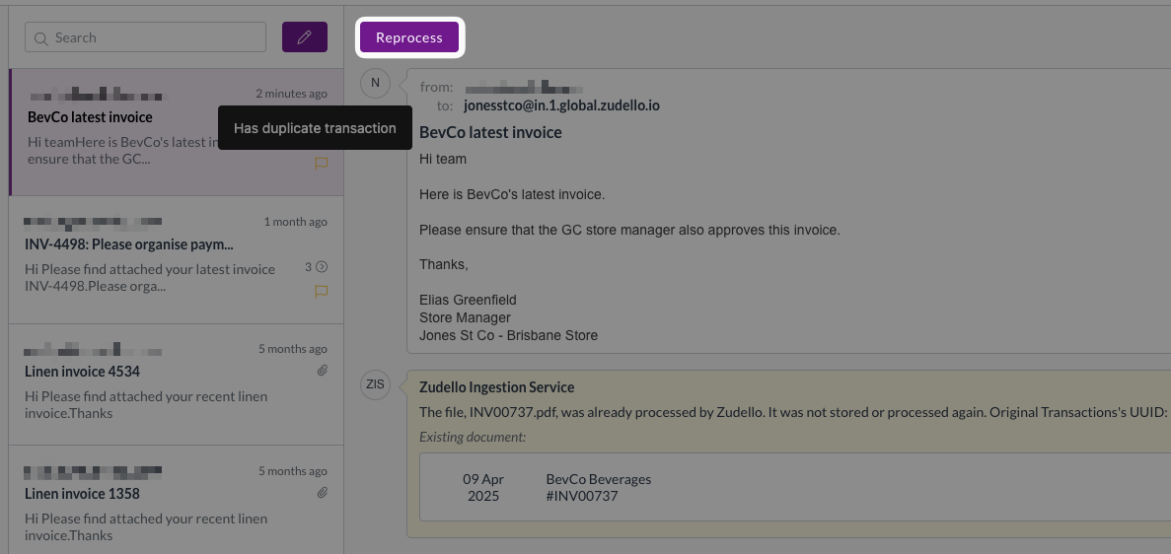The width and height of the screenshot is (1171, 554).
Task: Open thread count arrow on INV-4498 email
Action: (x=322, y=266)
